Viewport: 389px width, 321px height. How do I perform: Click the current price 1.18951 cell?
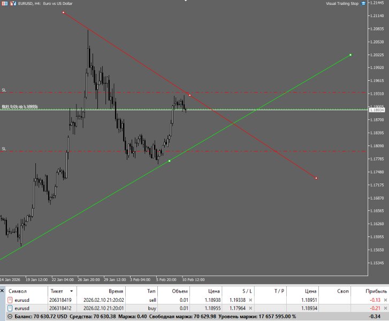309,300
